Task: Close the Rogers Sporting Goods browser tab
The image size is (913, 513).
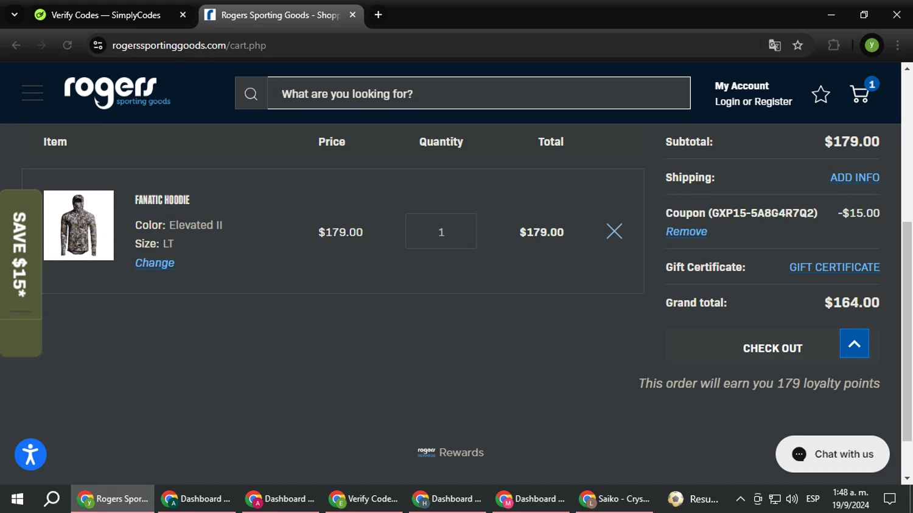Action: pyautogui.click(x=352, y=15)
